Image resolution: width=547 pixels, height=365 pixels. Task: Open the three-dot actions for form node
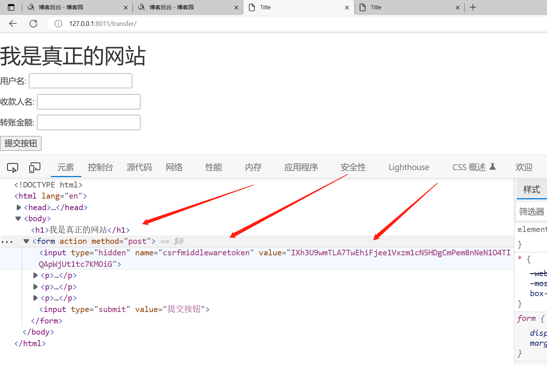click(x=7, y=242)
